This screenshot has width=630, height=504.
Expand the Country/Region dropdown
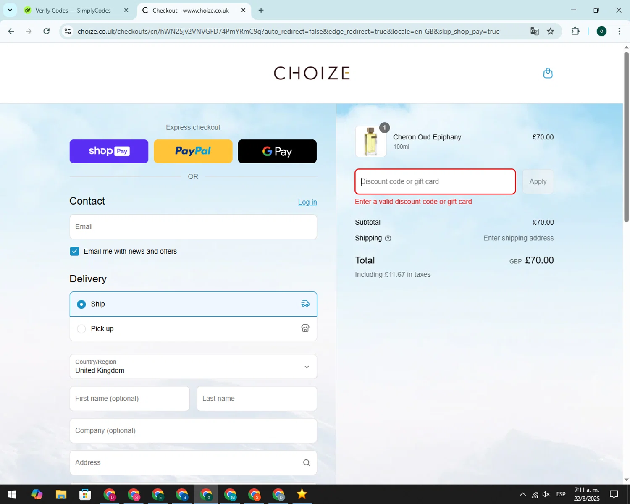[193, 367]
